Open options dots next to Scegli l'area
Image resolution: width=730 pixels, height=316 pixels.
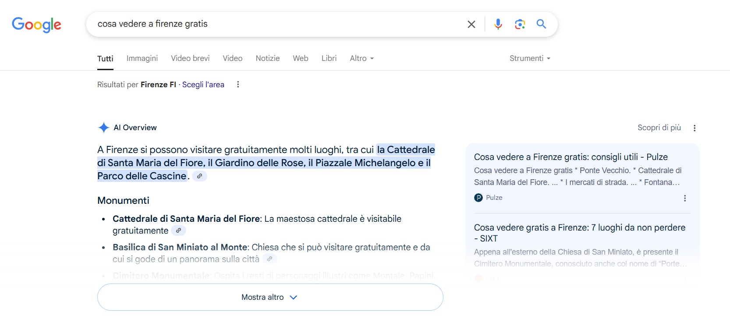pos(238,85)
